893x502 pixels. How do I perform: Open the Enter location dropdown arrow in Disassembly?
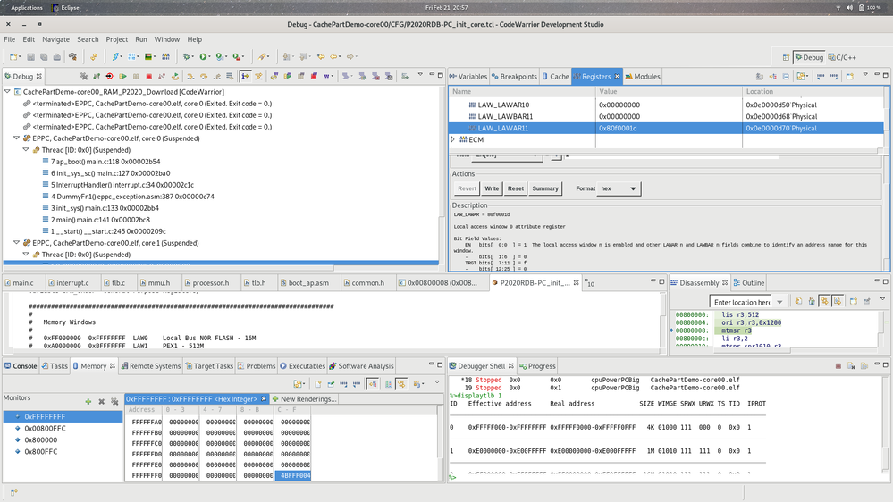pyautogui.click(x=779, y=302)
